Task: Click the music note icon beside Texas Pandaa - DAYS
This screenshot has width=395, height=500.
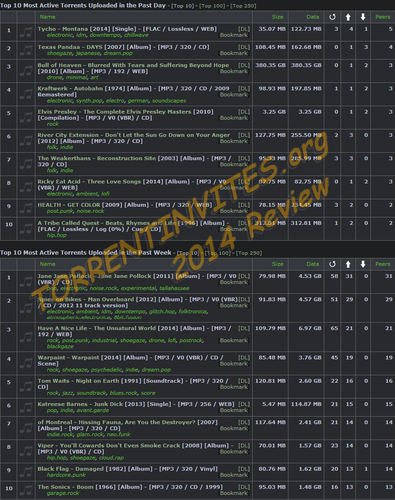Action: click(x=26, y=50)
